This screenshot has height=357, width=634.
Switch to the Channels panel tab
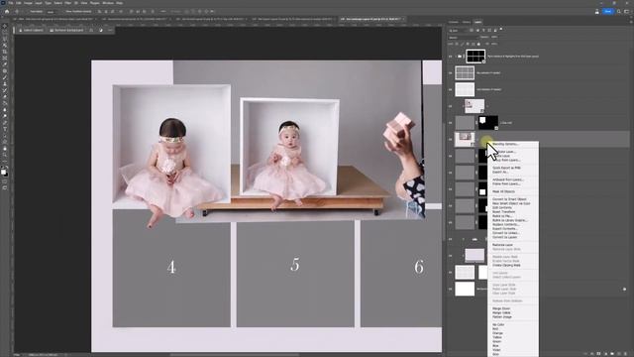coord(454,22)
